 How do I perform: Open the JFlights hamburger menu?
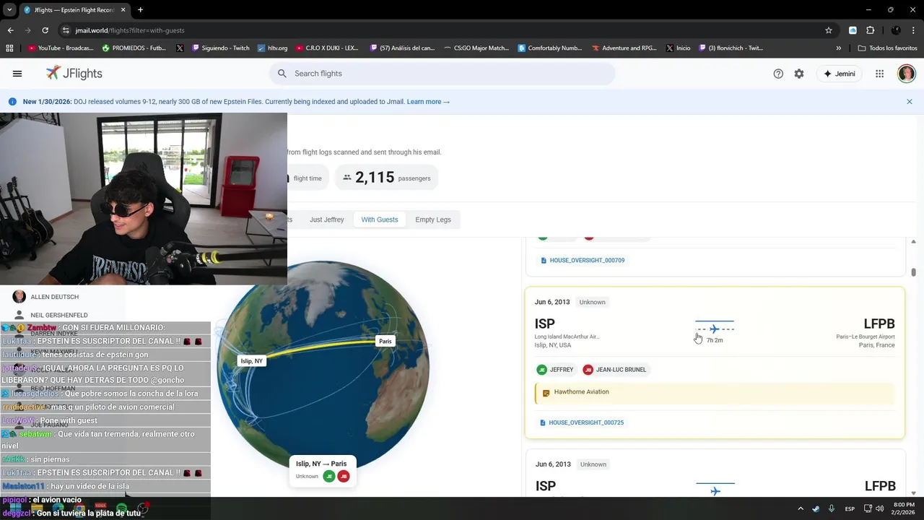(x=17, y=74)
